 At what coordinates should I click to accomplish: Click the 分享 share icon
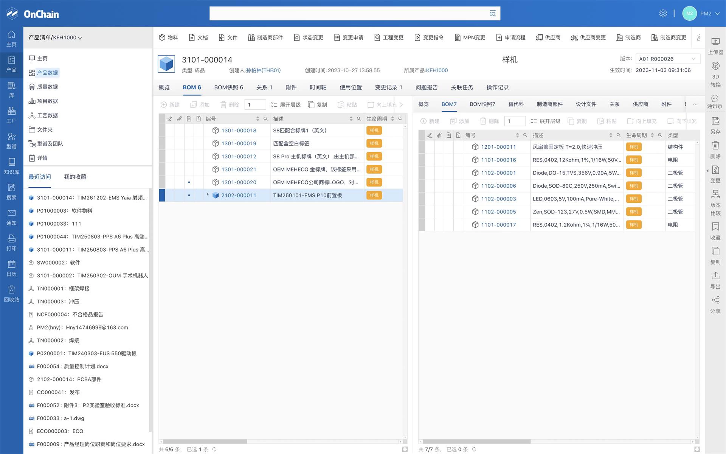click(715, 305)
